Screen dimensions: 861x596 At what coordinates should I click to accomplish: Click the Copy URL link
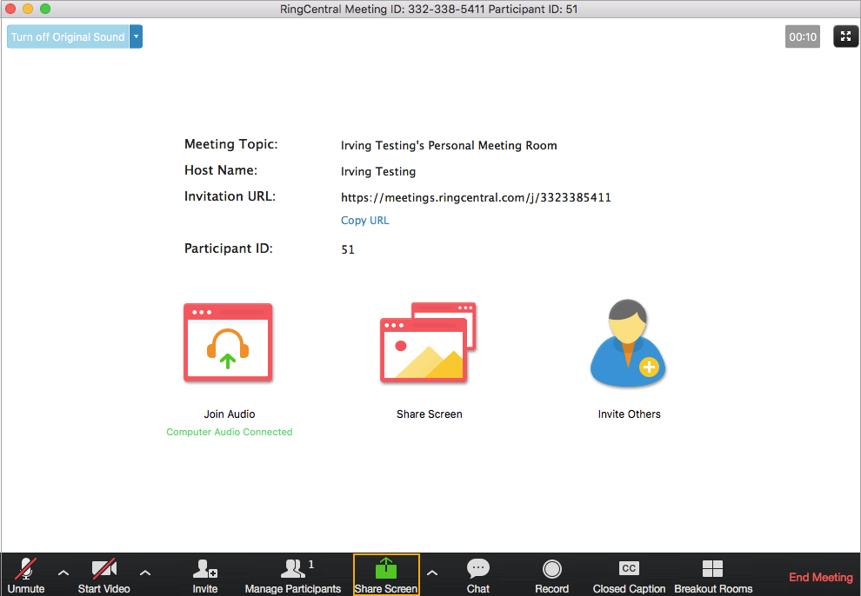[364, 221]
